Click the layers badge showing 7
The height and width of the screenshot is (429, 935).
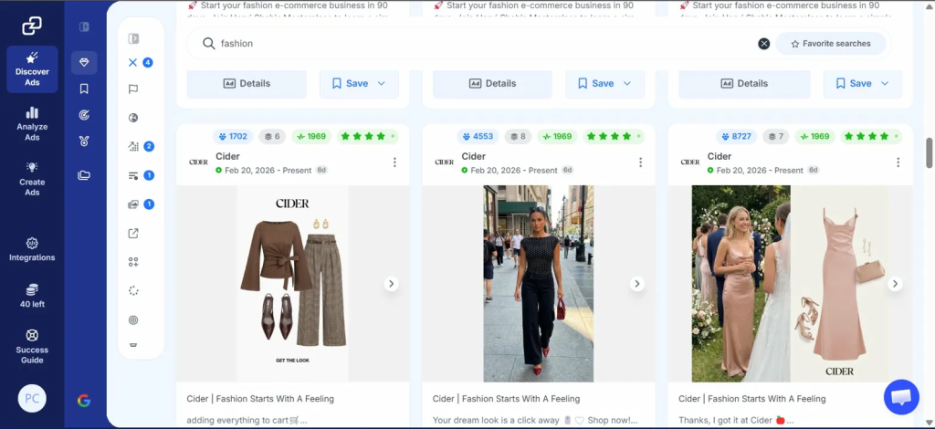[x=776, y=136]
